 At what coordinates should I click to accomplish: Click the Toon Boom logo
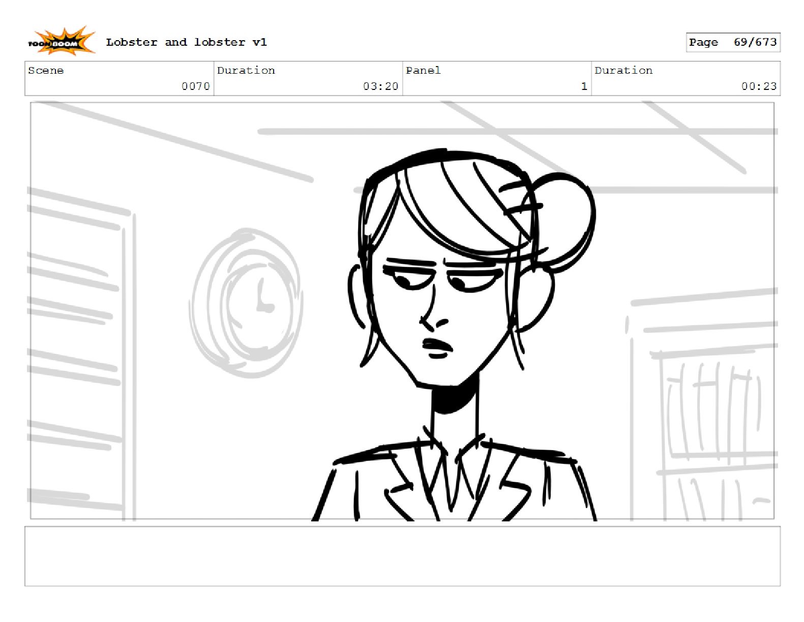pos(61,41)
